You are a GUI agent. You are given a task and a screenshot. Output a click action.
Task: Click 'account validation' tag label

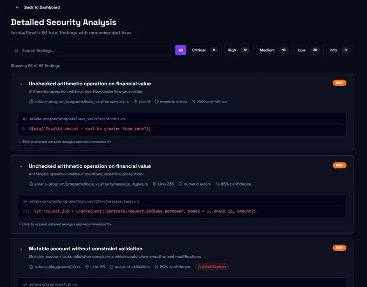pos(132,266)
